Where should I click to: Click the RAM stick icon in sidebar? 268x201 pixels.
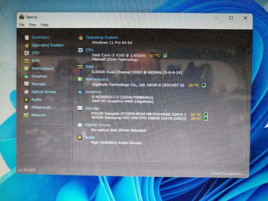[x=27, y=61]
